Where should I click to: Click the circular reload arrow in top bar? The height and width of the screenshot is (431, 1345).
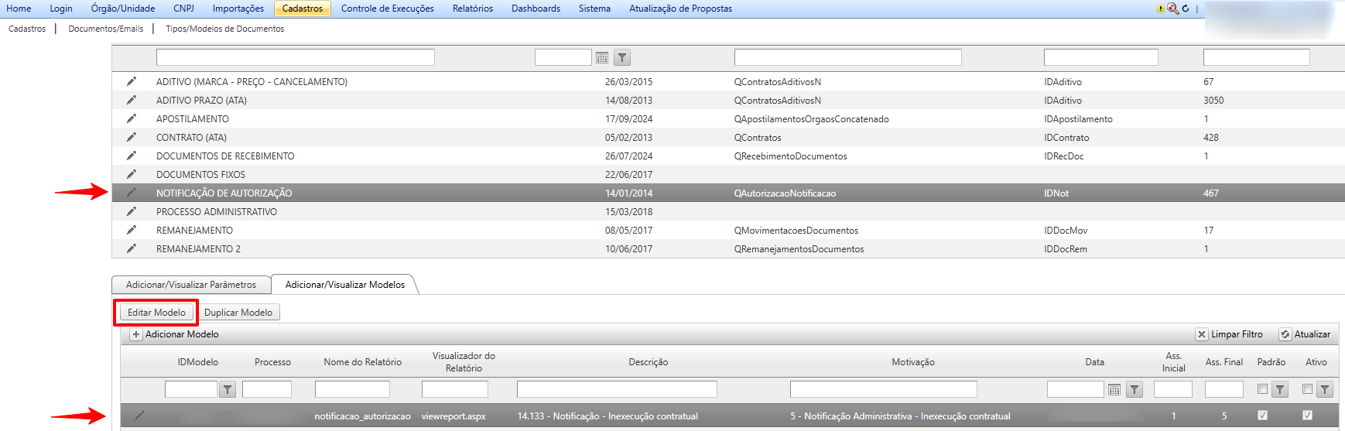[1186, 9]
